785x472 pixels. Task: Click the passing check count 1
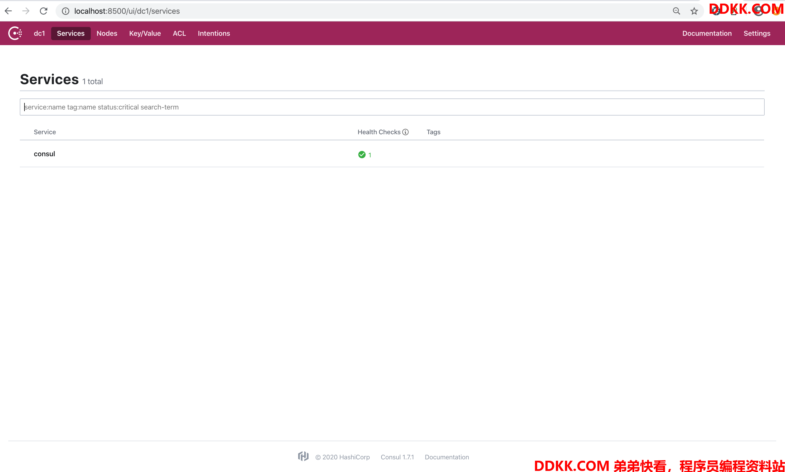tap(370, 155)
